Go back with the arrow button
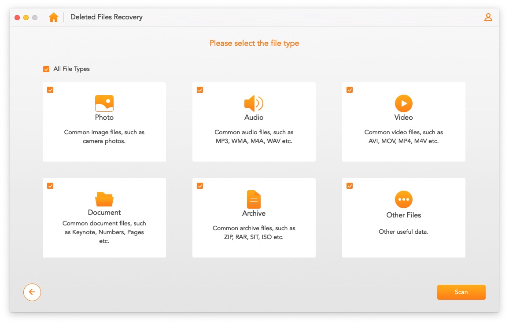509x324 pixels. click(x=32, y=292)
